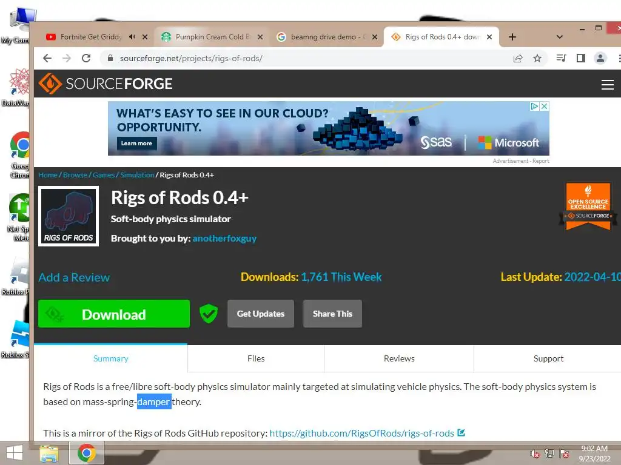Open the GitHub rigs-of-rods repository link
This screenshot has width=621, height=465.
pos(361,434)
